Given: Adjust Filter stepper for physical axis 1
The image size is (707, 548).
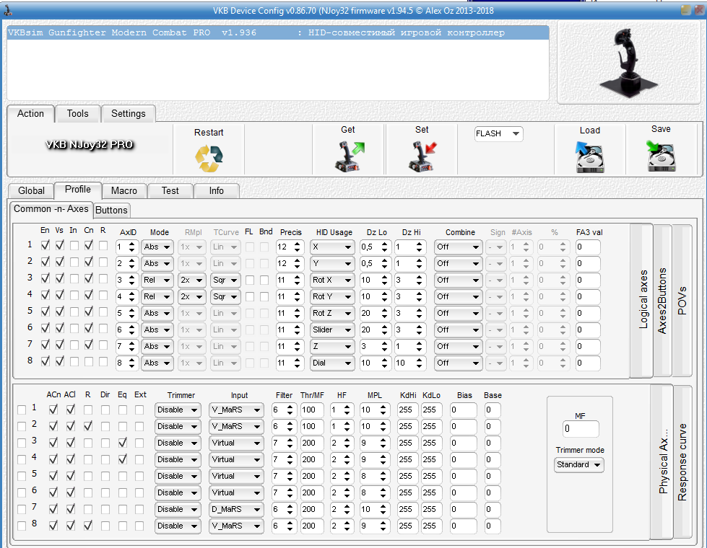Looking at the screenshot, I should click(290, 410).
